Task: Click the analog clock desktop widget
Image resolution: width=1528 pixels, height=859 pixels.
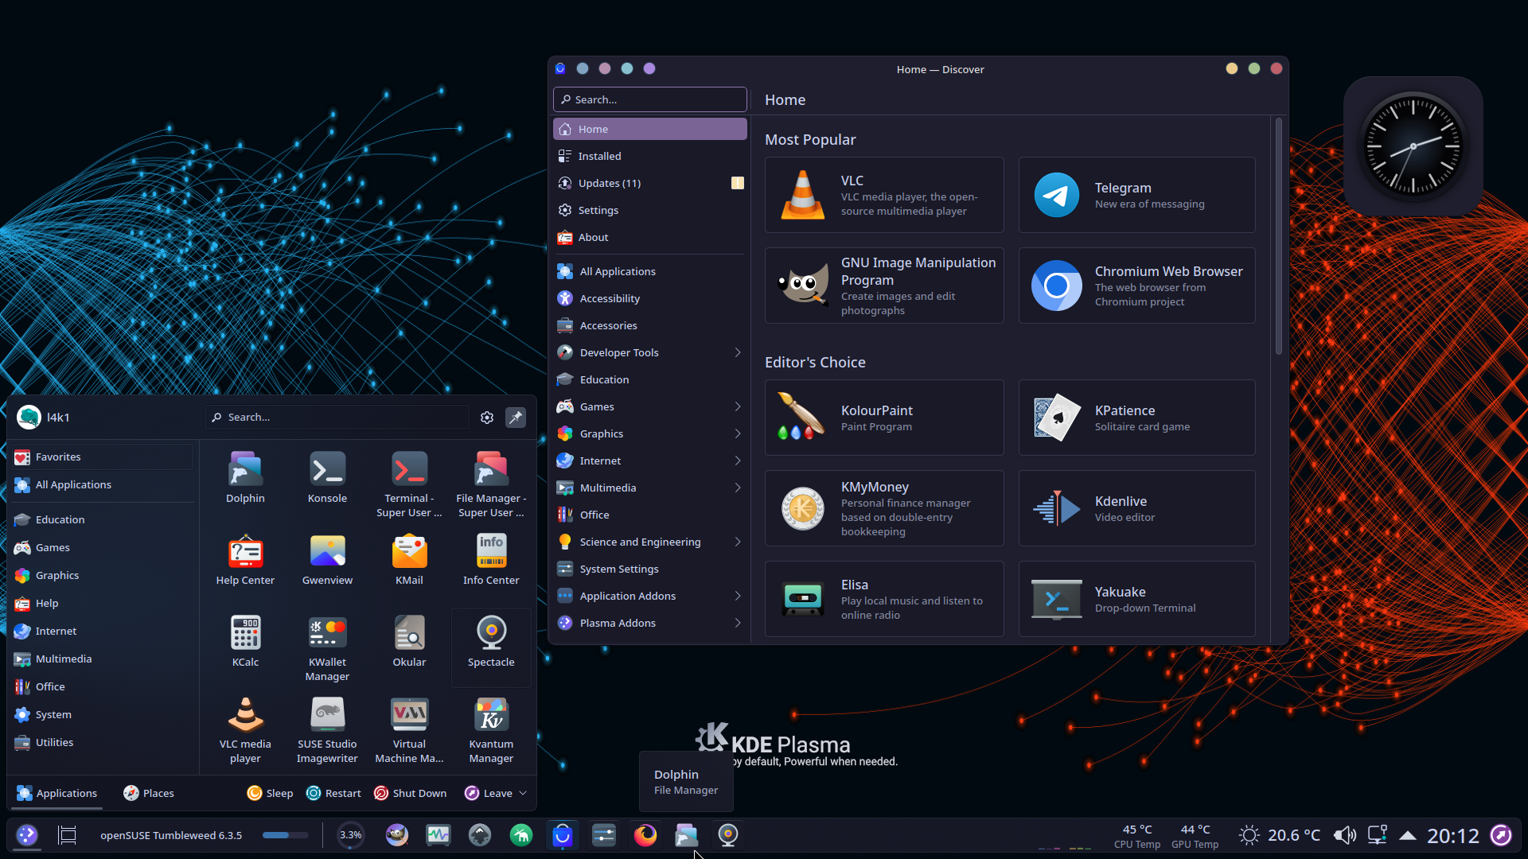Action: 1413,146
